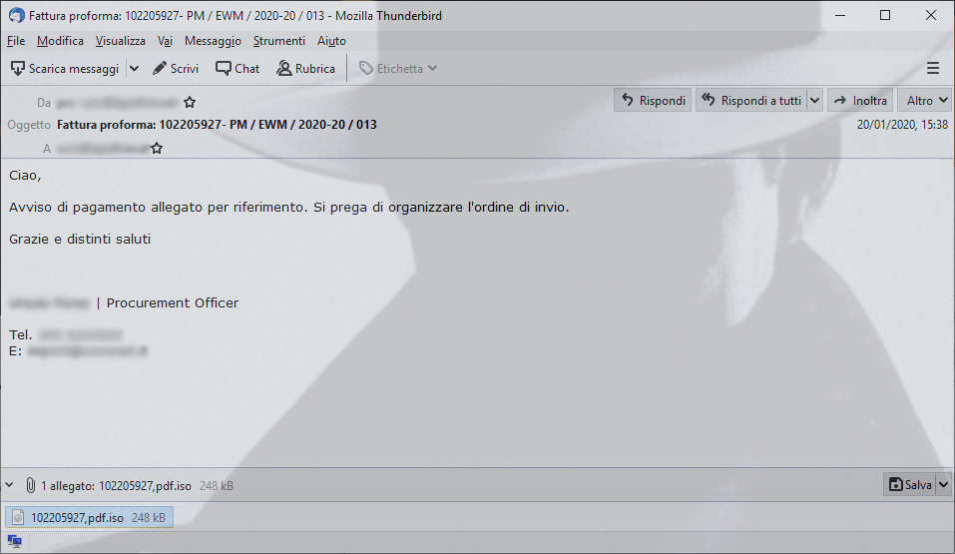This screenshot has width=955, height=554.
Task: Select the 102205927,pdf.iso attachment file
Action: [x=89, y=517]
